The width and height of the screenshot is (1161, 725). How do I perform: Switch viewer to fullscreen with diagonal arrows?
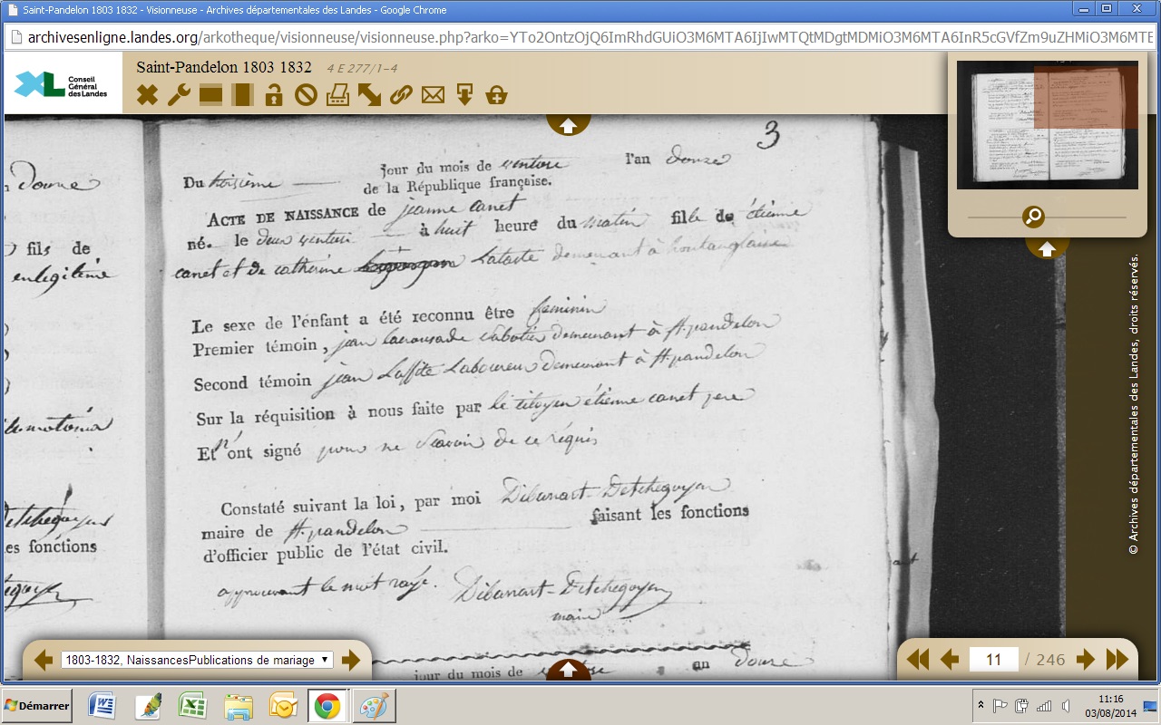369,94
